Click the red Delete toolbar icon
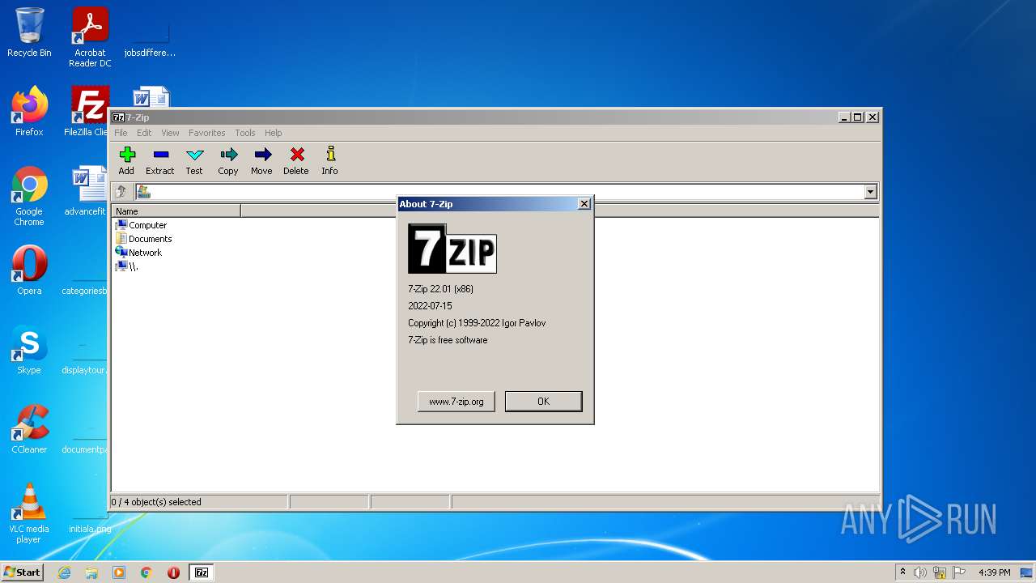The image size is (1036, 583). [296, 160]
